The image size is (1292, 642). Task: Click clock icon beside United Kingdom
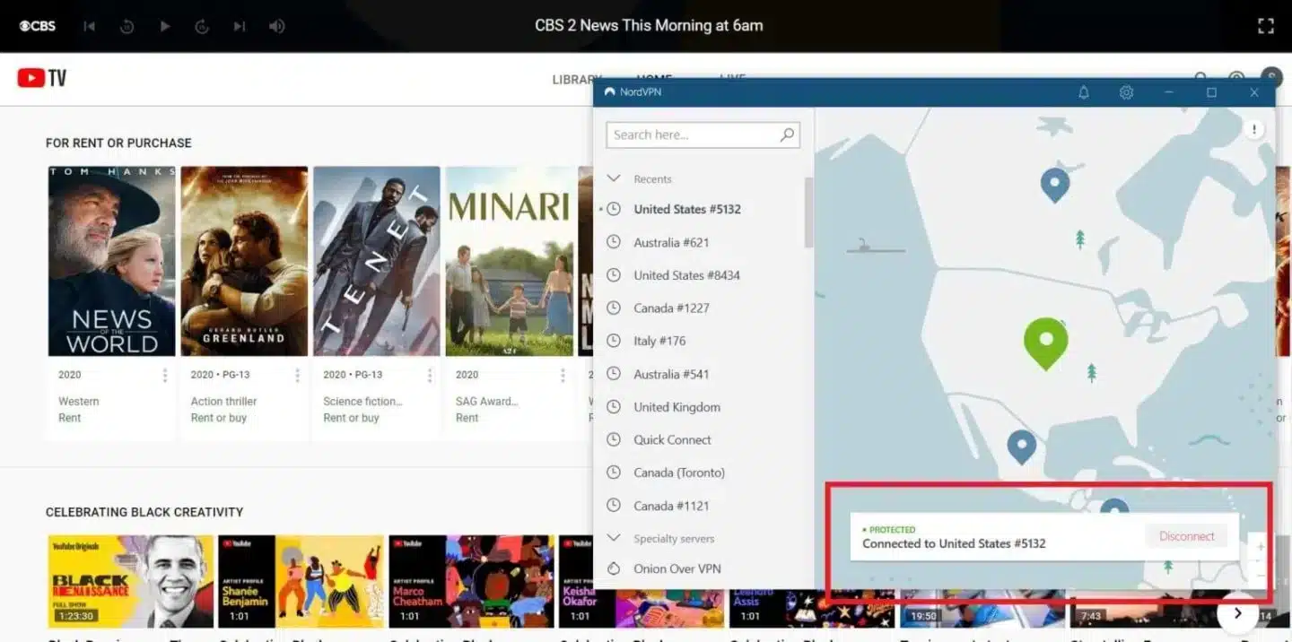pos(614,407)
